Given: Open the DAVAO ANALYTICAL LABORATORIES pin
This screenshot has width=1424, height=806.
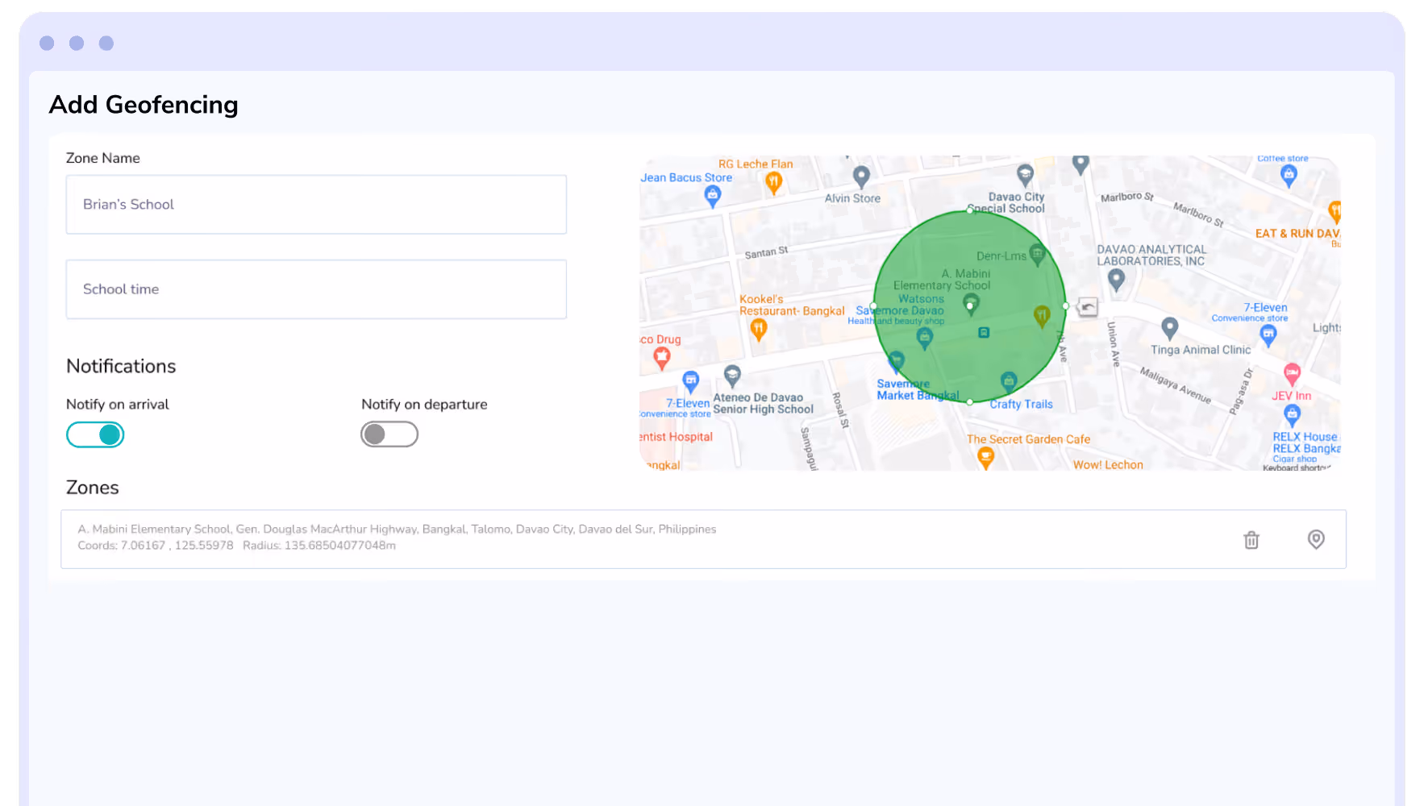Looking at the screenshot, I should pos(1116,280).
